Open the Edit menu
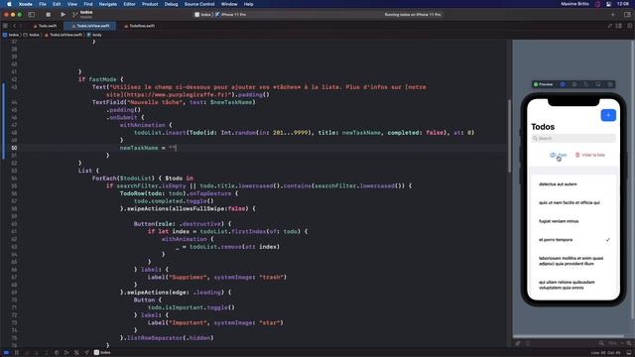 coord(57,4)
